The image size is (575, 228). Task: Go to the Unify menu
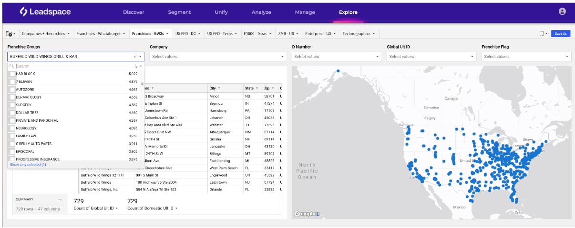tap(221, 12)
